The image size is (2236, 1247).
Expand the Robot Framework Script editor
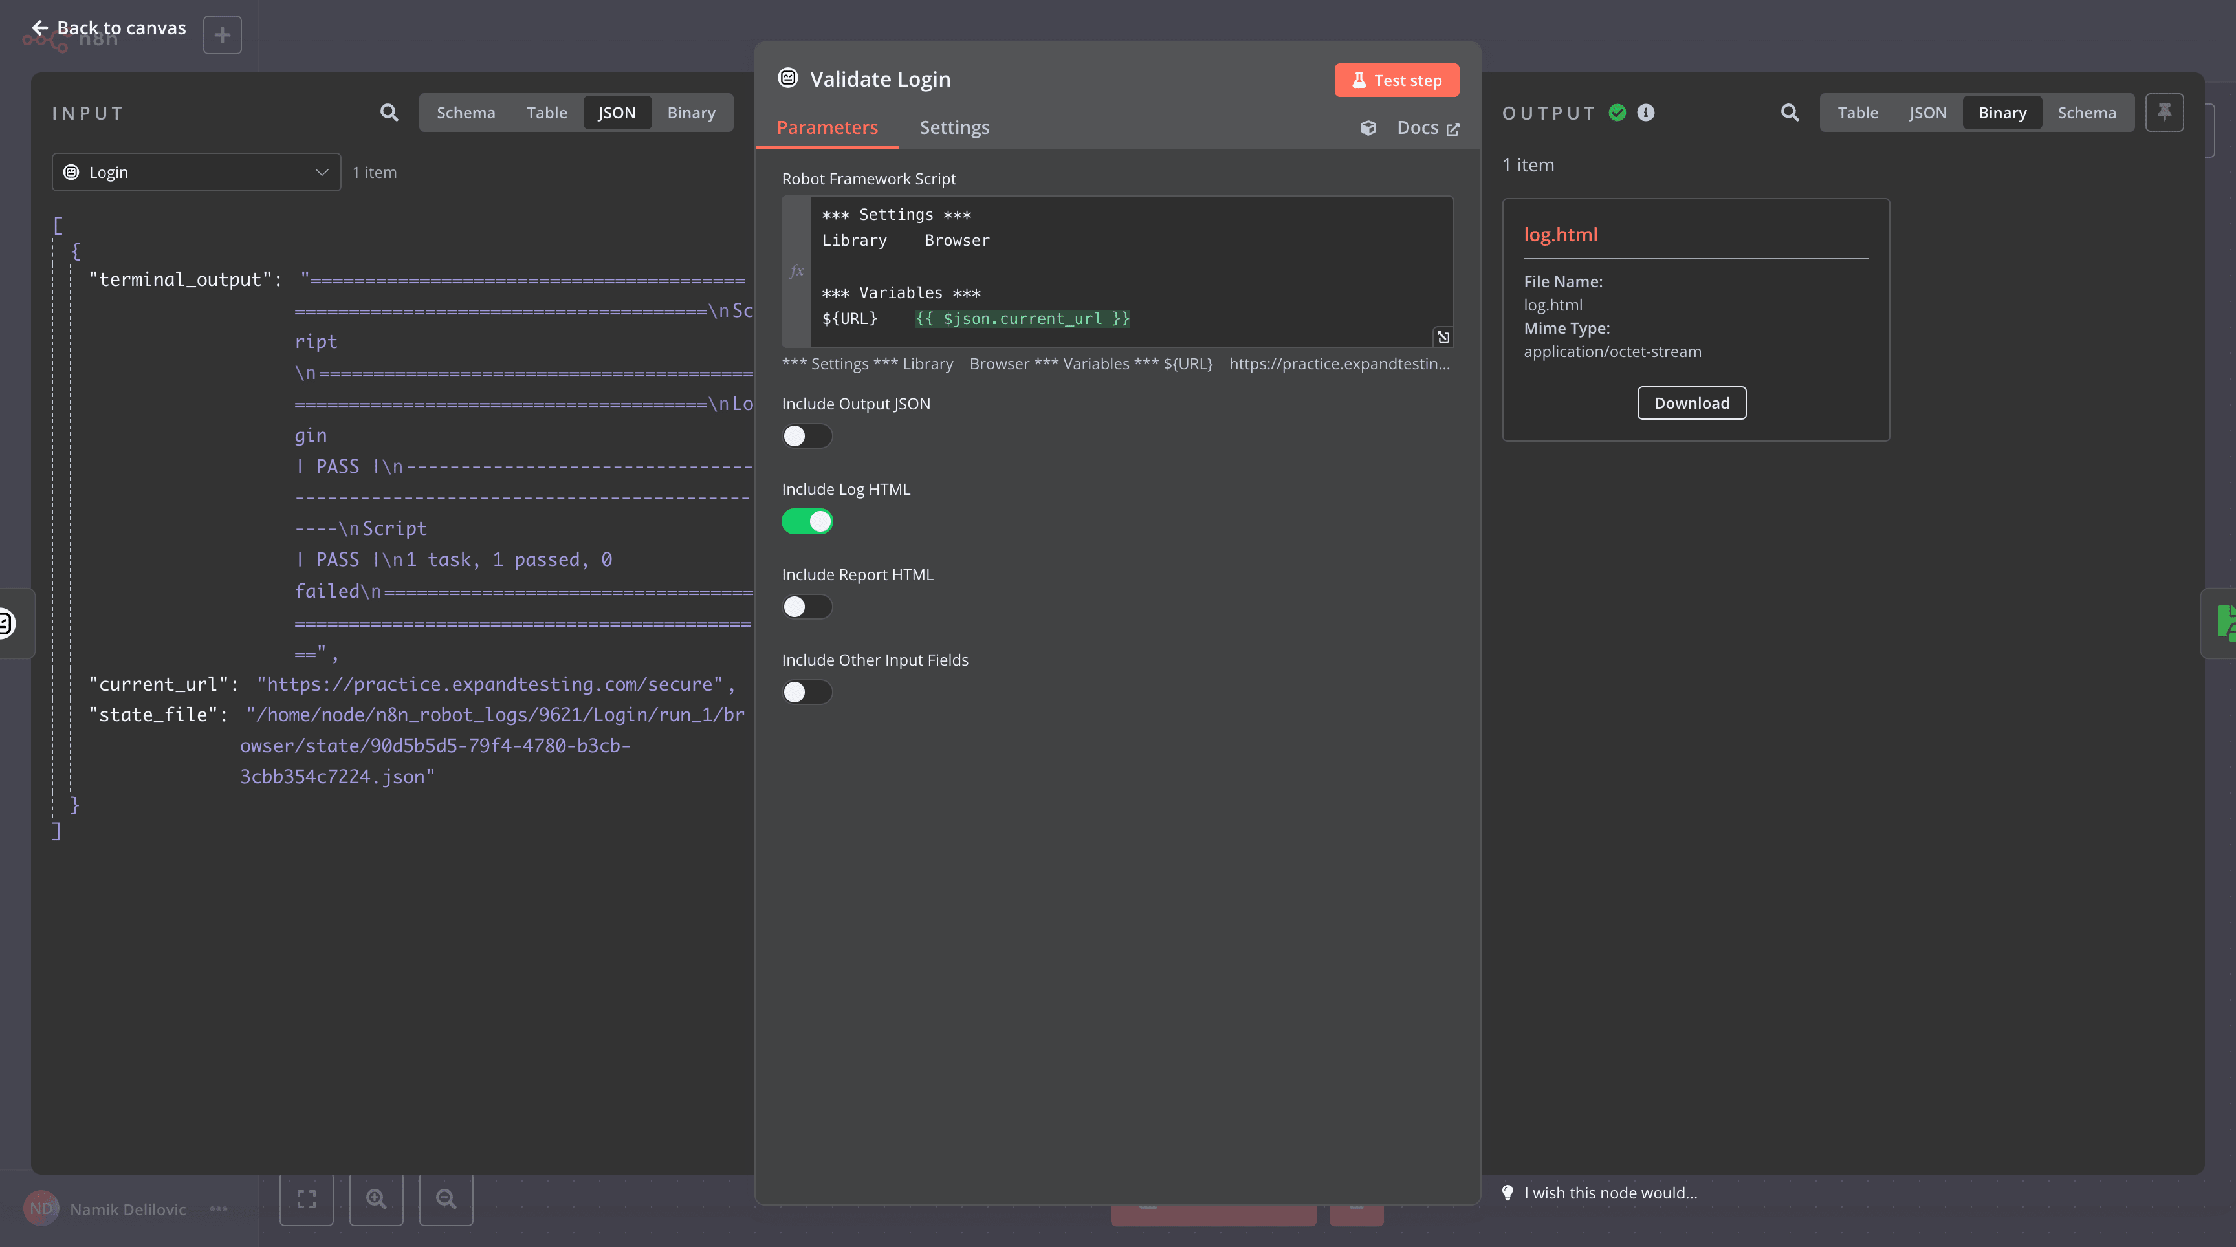coord(1443,337)
